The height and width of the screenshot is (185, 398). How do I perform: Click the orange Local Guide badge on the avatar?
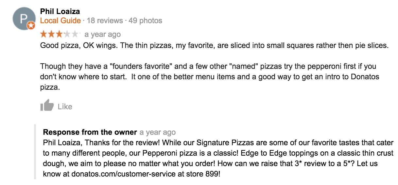tap(31, 25)
